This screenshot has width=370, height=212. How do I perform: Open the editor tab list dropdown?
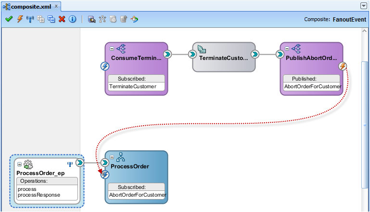click(364, 6)
